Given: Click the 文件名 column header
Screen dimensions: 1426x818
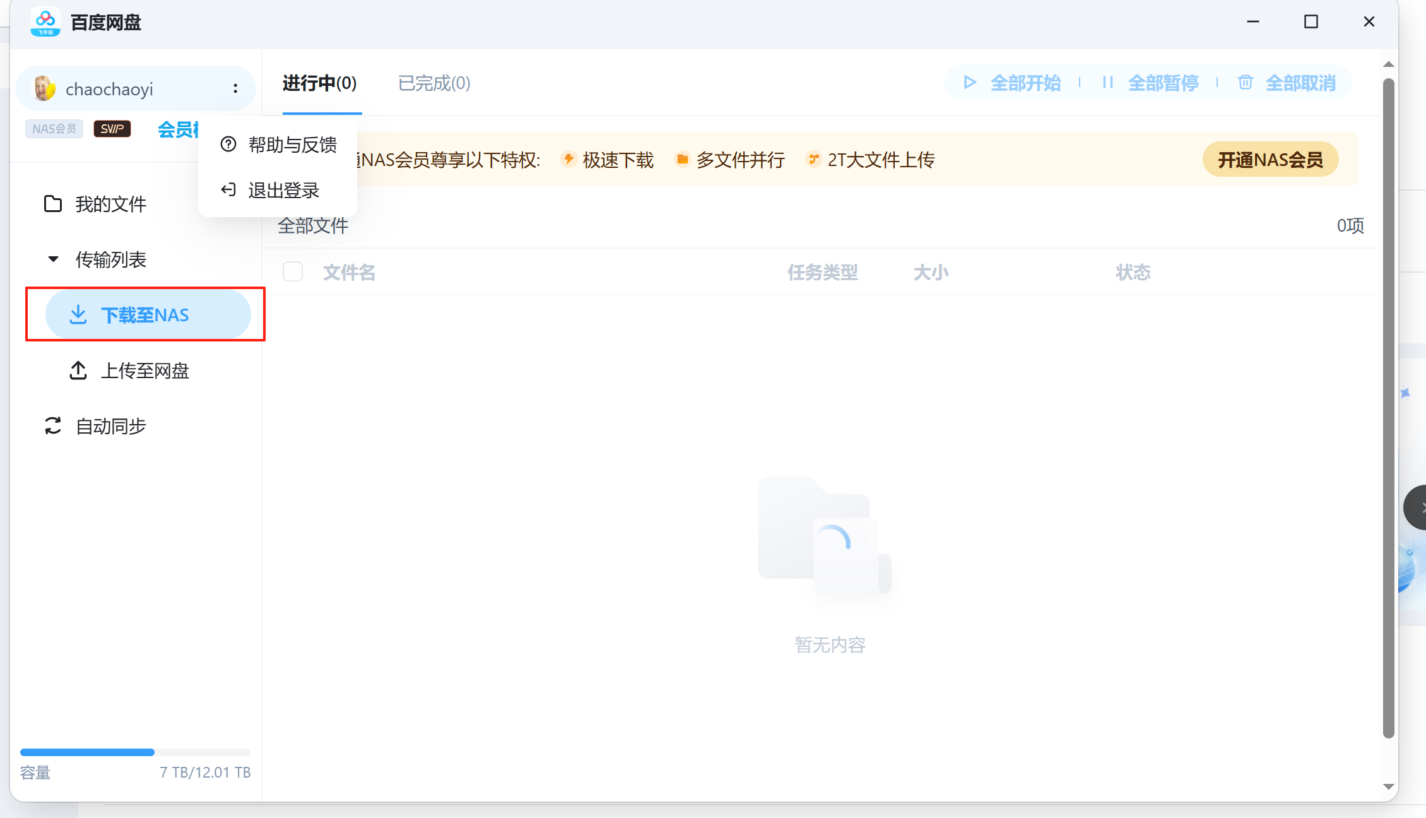Looking at the screenshot, I should pyautogui.click(x=350, y=273).
